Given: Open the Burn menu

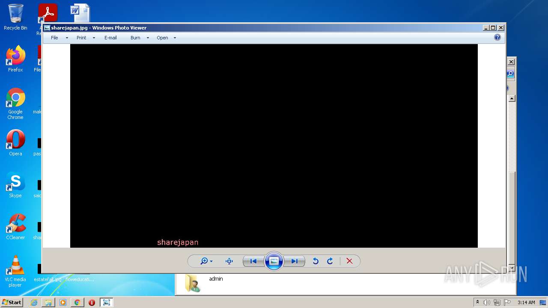Looking at the screenshot, I should pyautogui.click(x=135, y=38).
